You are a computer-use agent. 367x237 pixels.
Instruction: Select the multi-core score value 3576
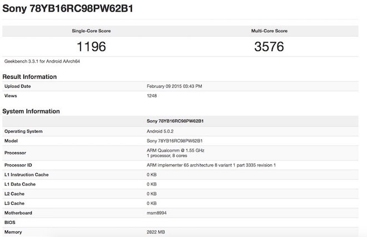point(269,47)
